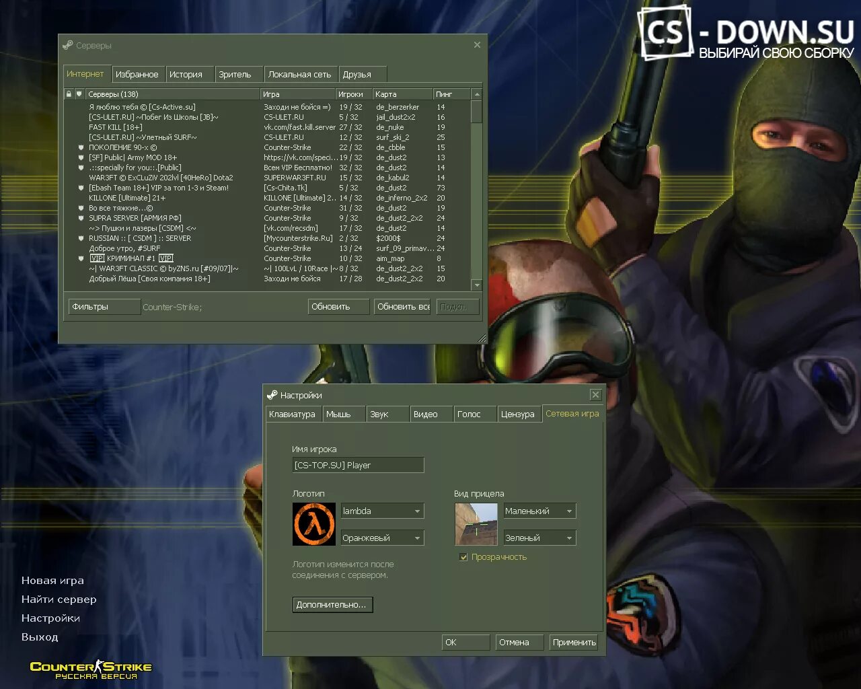
Task: Click the Обновить button
Action: [x=338, y=307]
